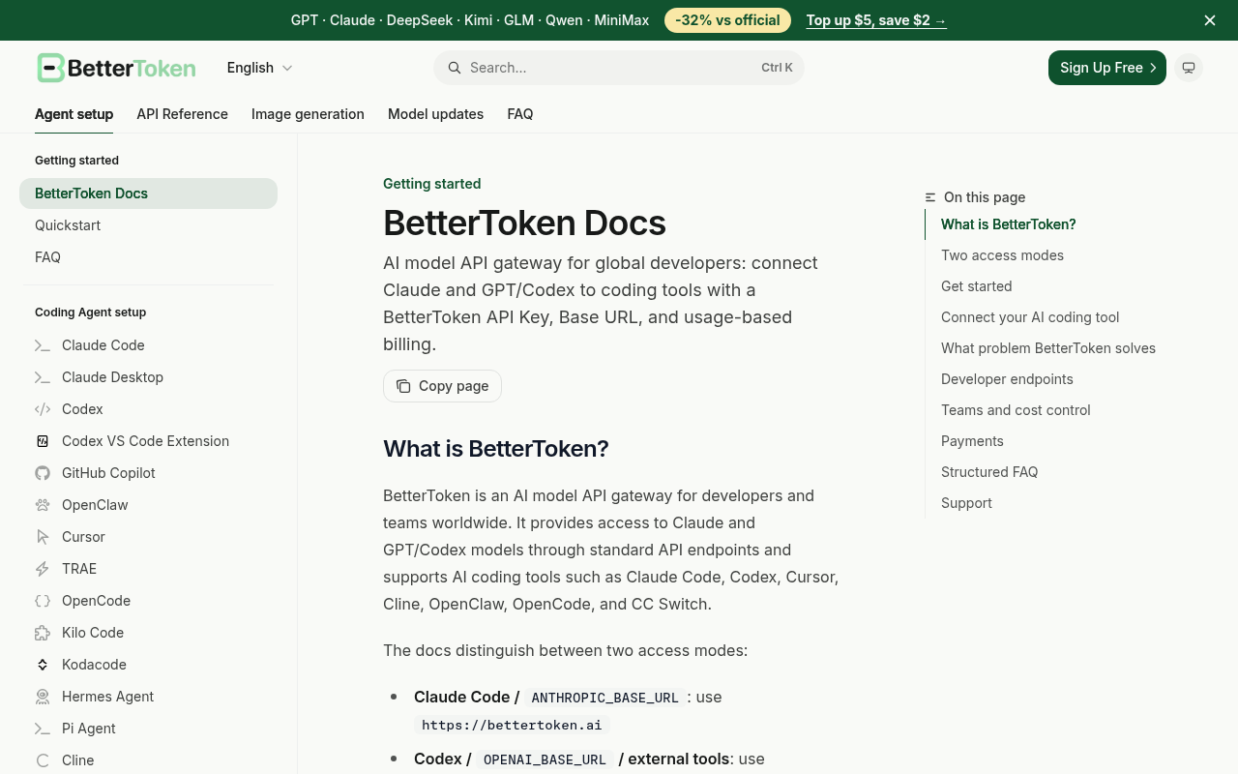This screenshot has height=774, width=1238.
Task: Open the English language dropdown
Action: point(259,68)
